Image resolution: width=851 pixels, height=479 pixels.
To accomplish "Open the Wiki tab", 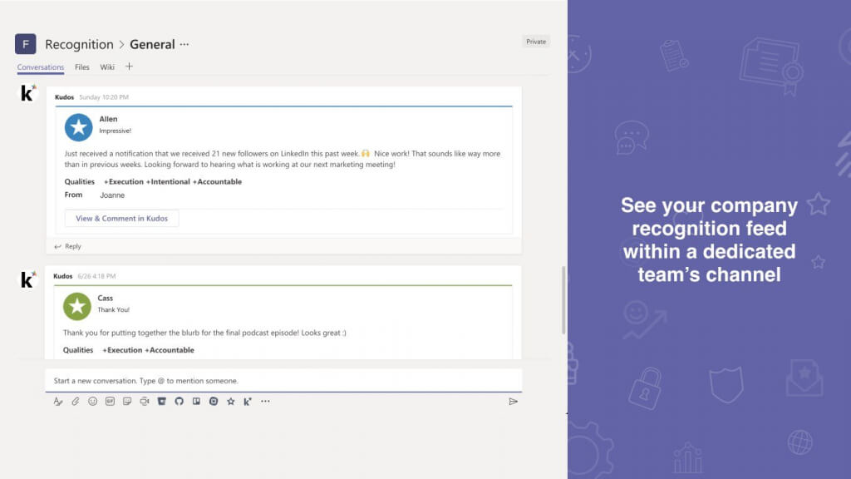I will (x=107, y=67).
